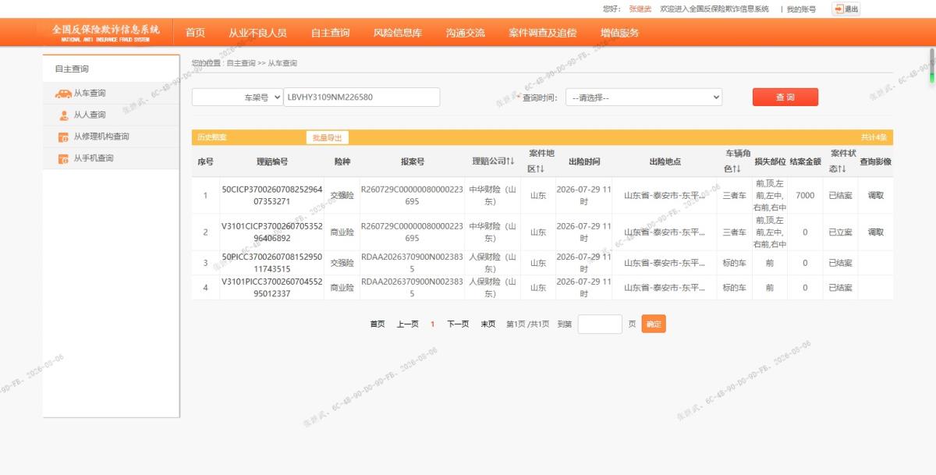
Task: Open the 查询时间 dropdown
Action: [643, 97]
